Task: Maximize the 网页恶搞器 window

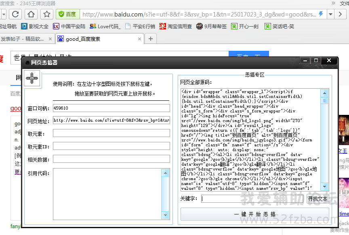Action: point(316,60)
